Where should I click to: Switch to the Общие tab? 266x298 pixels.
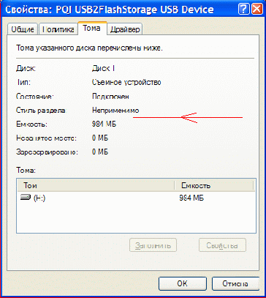coord(23,29)
